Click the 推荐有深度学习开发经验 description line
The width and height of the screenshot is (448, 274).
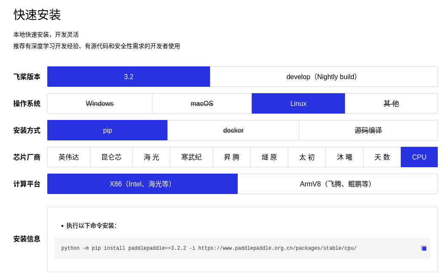(x=97, y=46)
